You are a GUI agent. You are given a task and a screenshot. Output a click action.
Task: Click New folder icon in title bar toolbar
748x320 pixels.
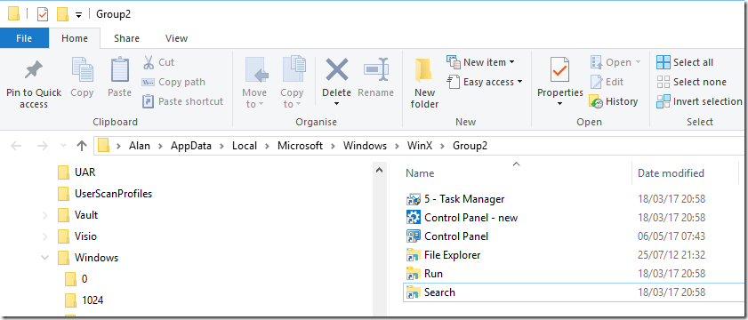click(62, 14)
